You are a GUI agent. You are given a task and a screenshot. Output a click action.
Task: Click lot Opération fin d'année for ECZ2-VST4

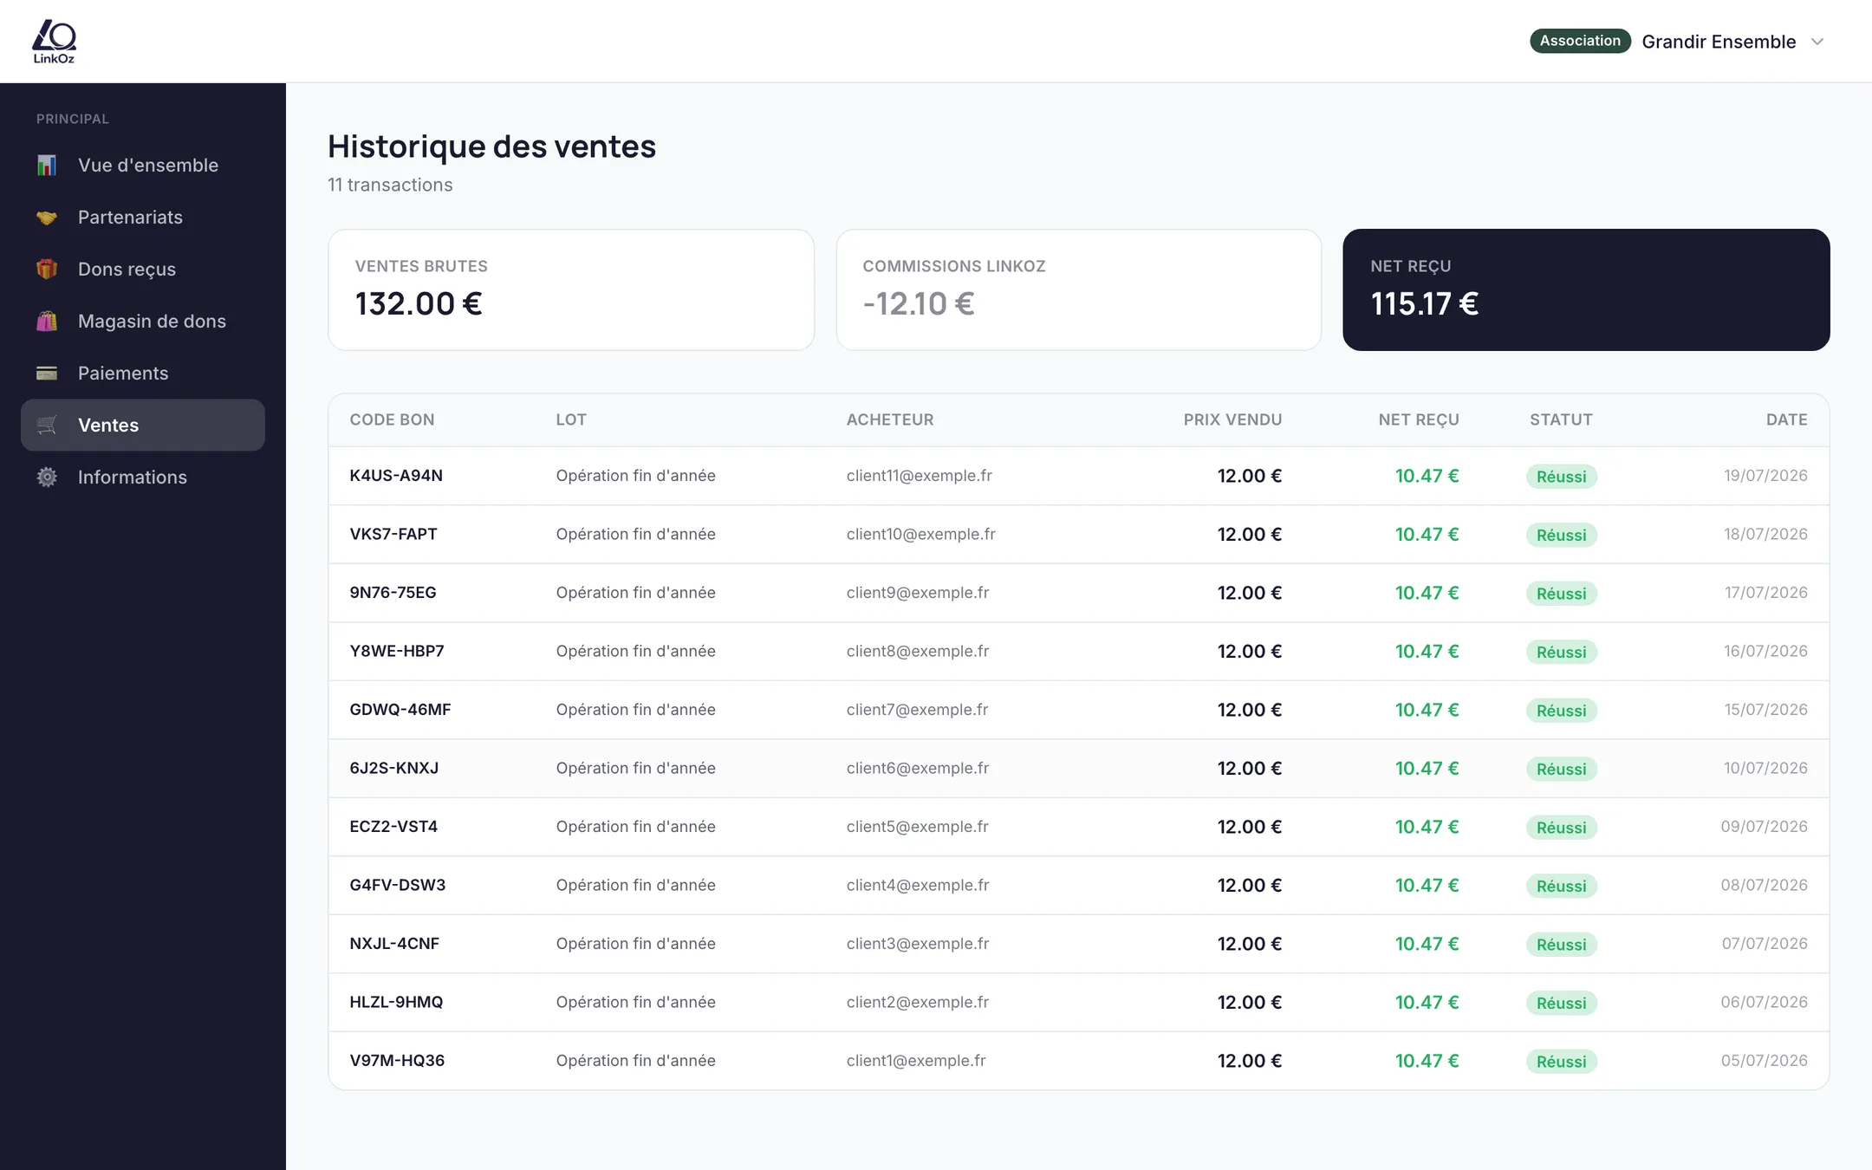tap(635, 827)
